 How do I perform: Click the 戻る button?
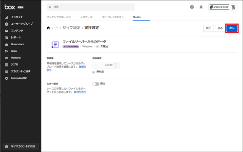point(220,28)
